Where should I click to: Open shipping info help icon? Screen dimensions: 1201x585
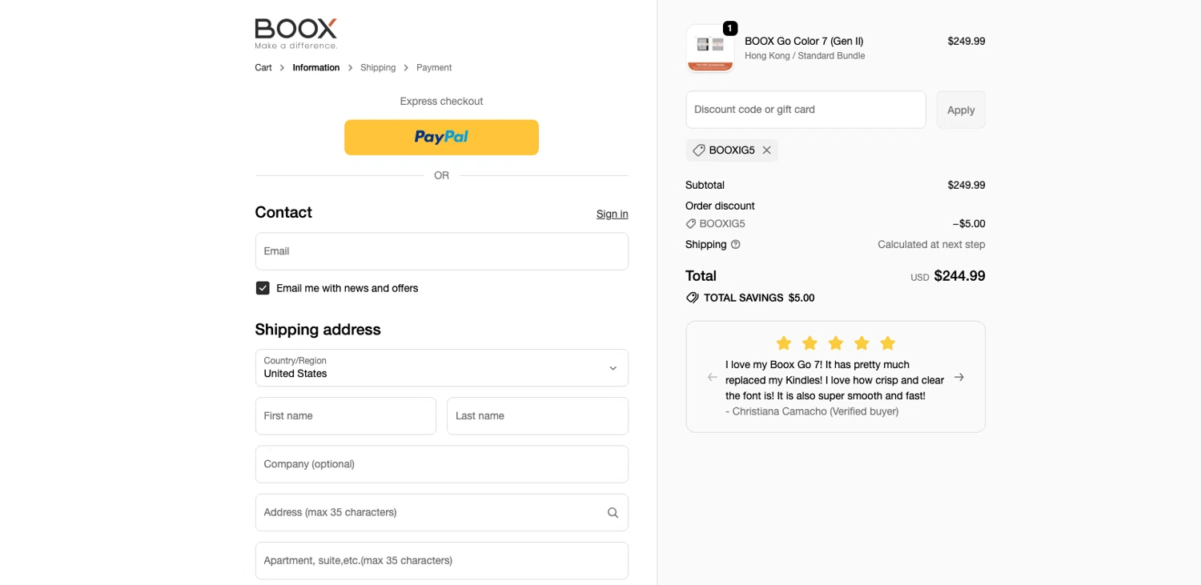pos(736,245)
